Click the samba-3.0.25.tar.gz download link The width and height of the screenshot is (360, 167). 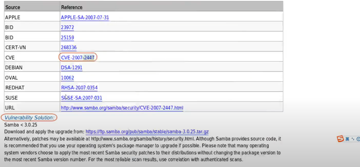[x=147, y=132]
